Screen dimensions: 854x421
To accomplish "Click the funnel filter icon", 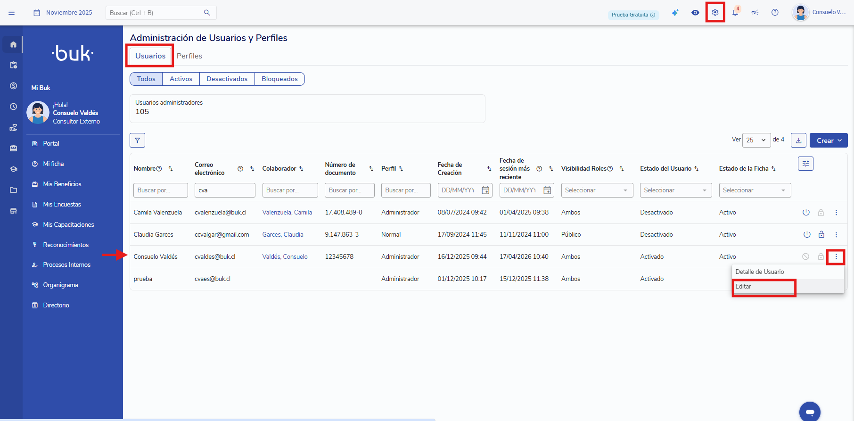I will (x=137, y=140).
